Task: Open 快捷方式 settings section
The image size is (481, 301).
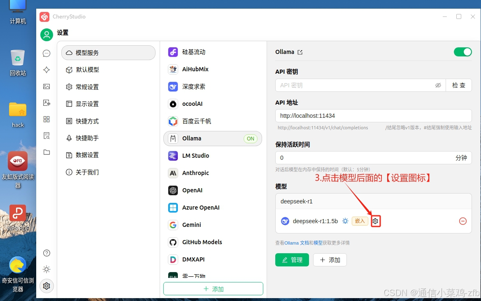Action: pos(108,121)
